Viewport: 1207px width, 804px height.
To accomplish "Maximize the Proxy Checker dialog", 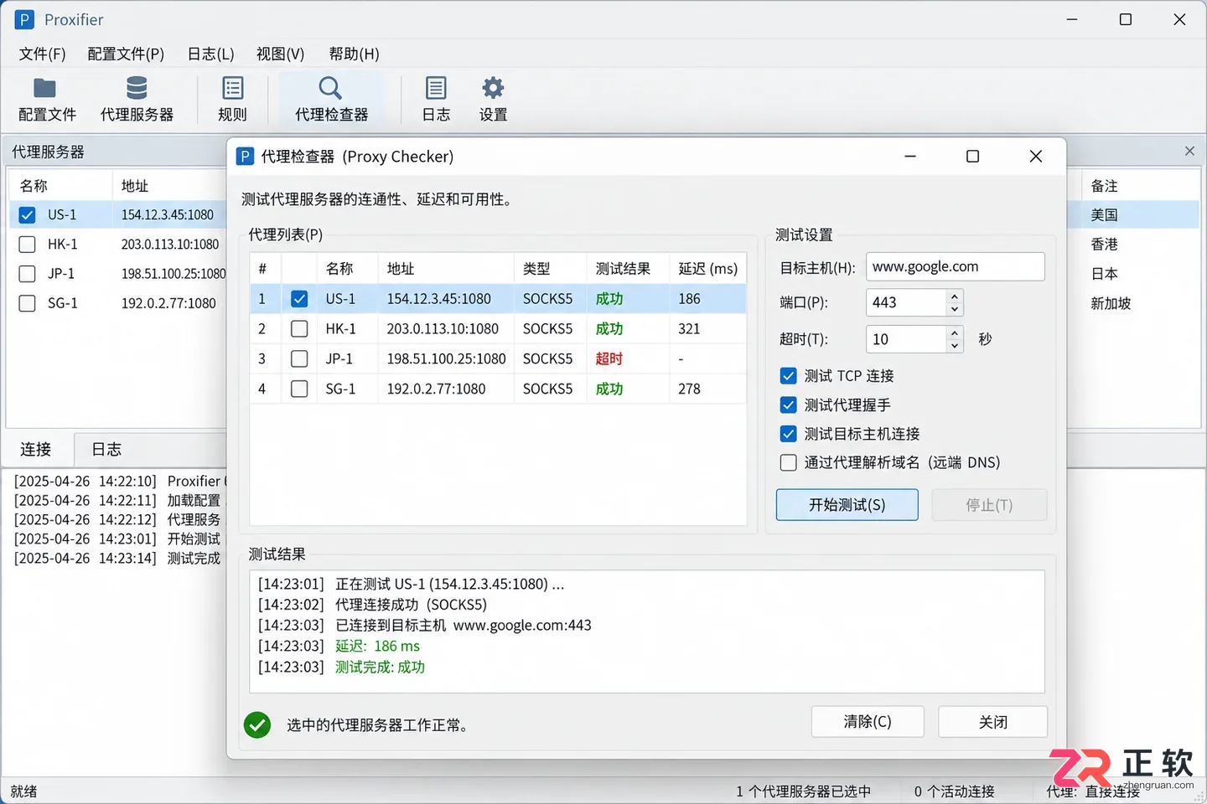I will pos(972,157).
